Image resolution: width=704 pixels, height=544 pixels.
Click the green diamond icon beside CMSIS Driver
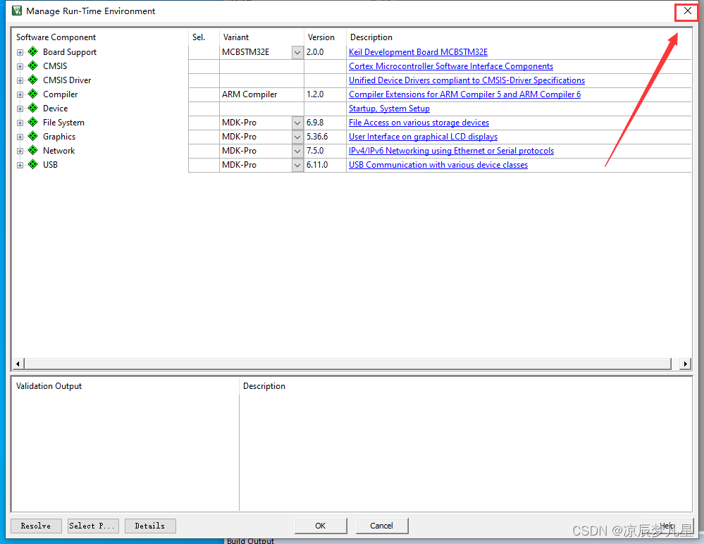tap(33, 80)
